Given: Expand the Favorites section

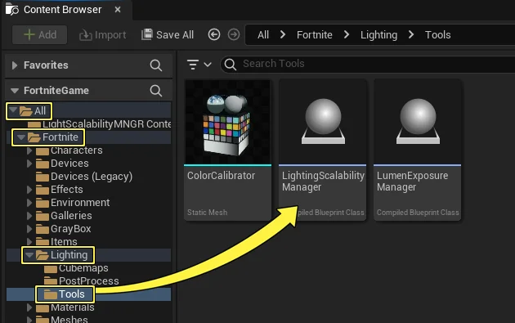Looking at the screenshot, I should (x=15, y=65).
